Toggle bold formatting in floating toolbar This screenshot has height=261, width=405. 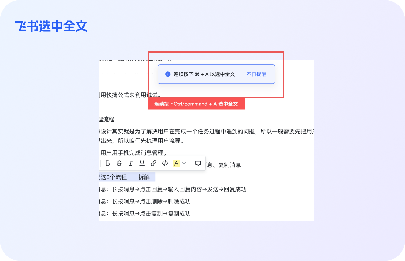108,163
